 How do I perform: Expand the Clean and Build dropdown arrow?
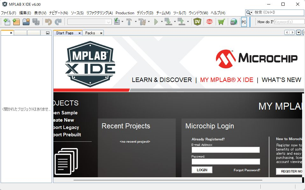pos(149,22)
